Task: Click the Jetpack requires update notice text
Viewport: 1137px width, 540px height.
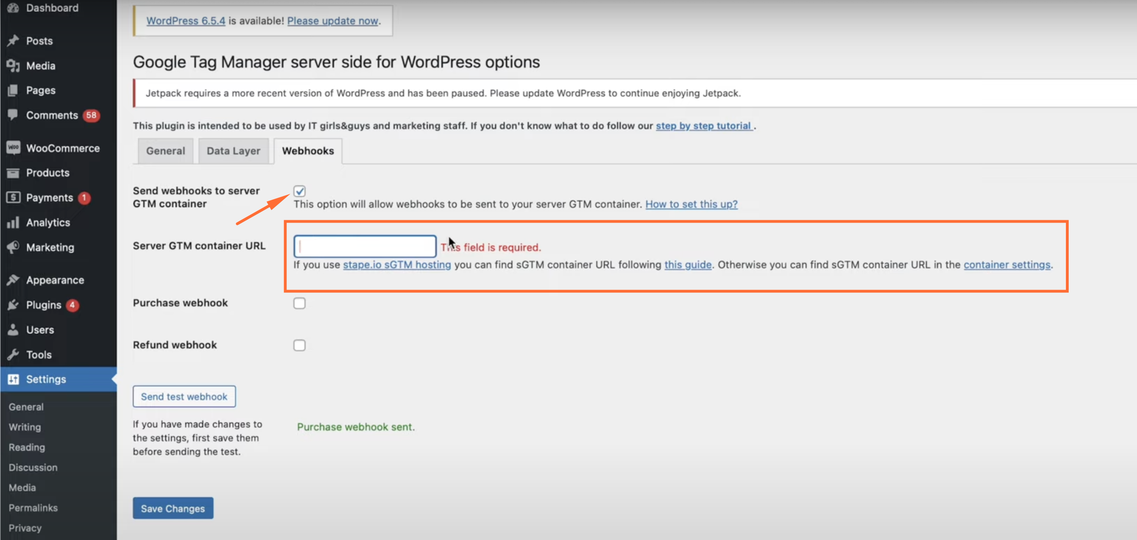Action: pyautogui.click(x=443, y=93)
